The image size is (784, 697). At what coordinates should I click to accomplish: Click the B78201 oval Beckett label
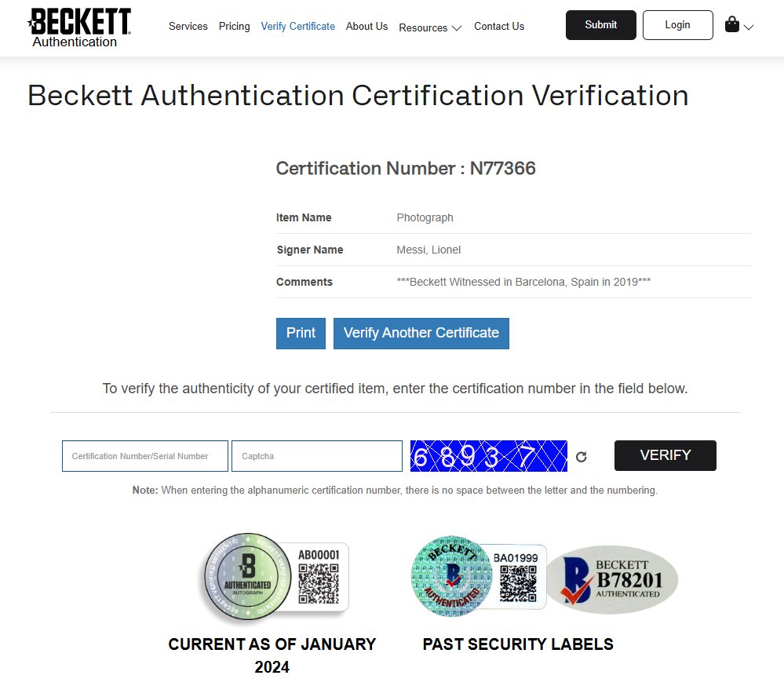pyautogui.click(x=612, y=579)
